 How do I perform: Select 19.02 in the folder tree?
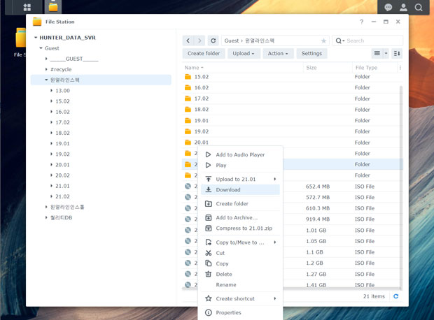[x=62, y=154]
